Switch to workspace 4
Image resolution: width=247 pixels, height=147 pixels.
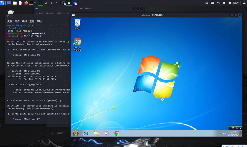click(56, 3)
